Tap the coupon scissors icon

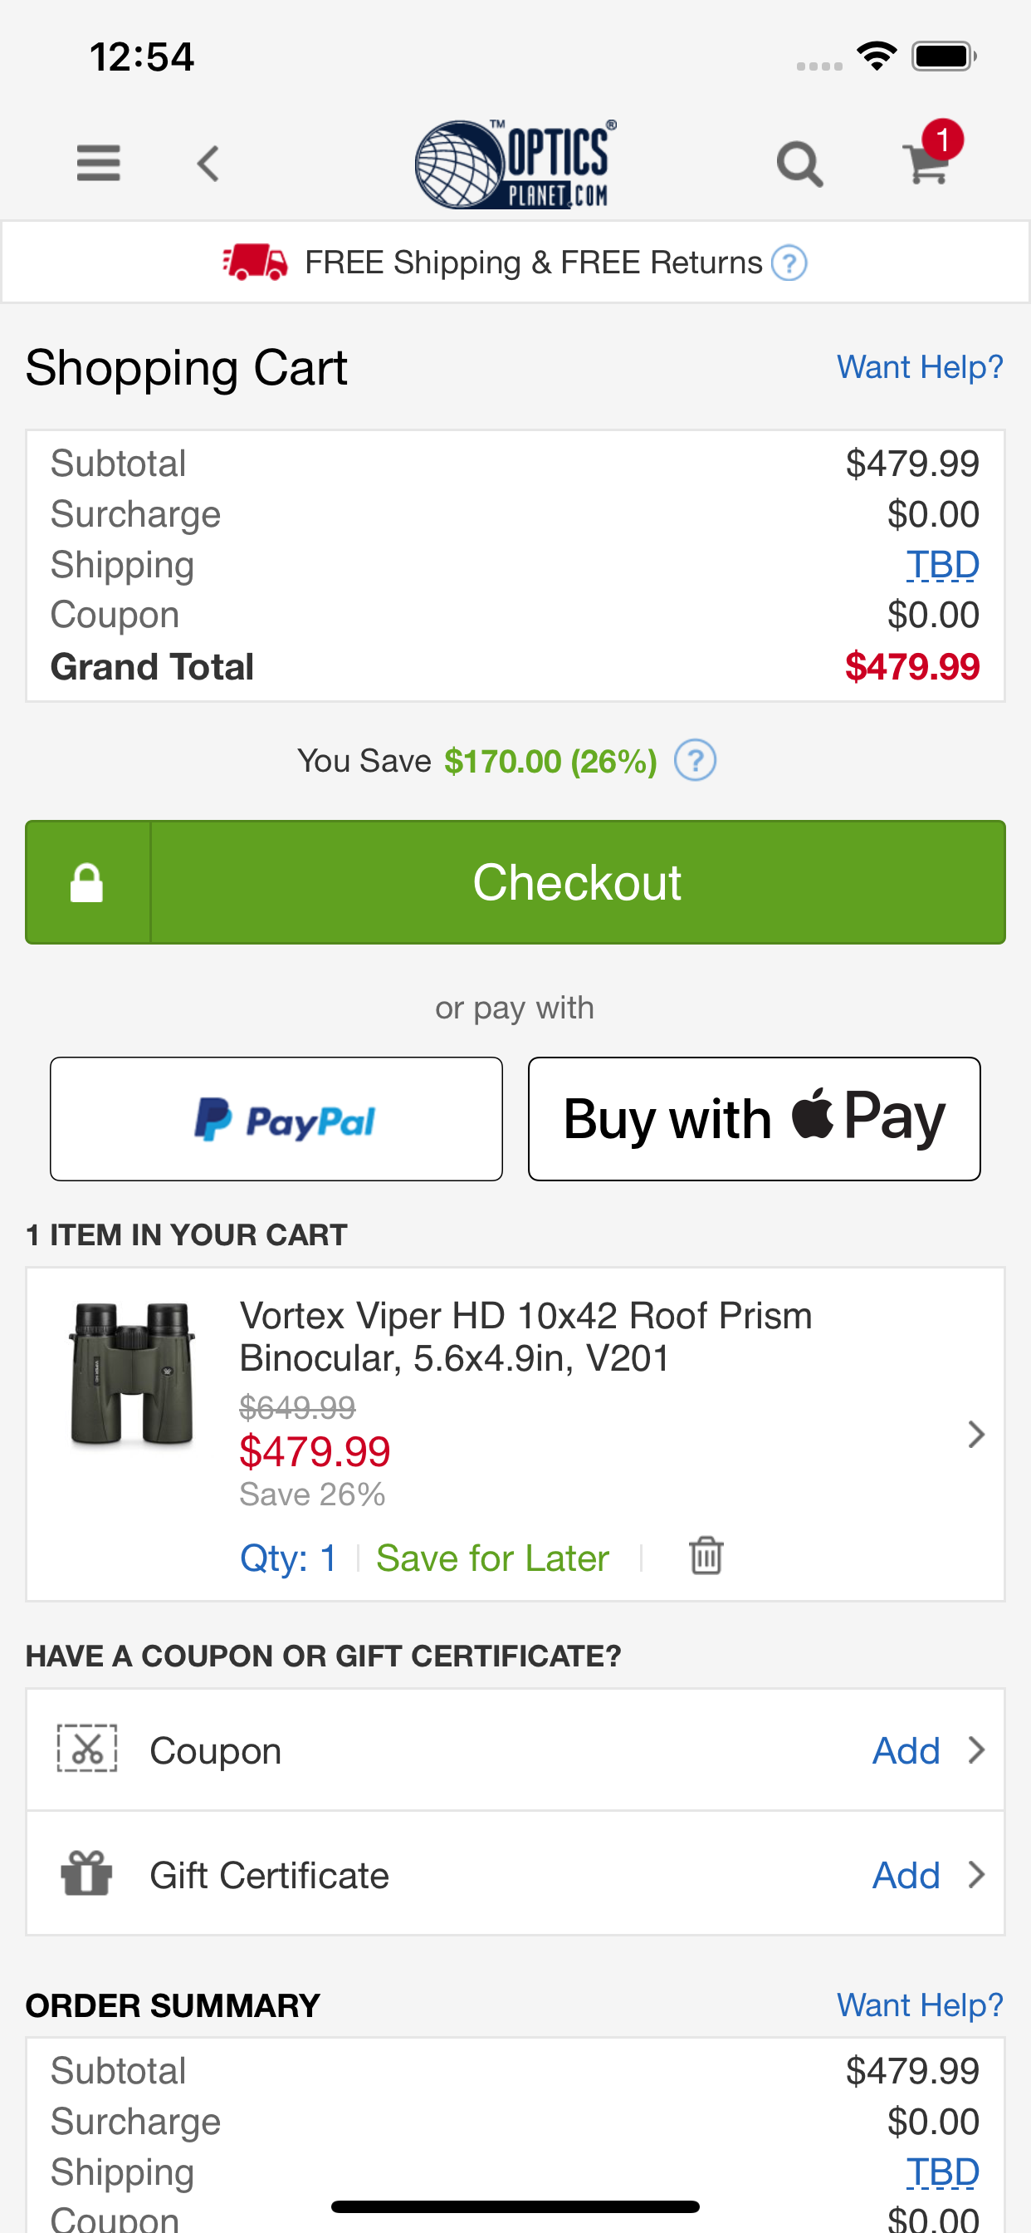click(x=87, y=1749)
